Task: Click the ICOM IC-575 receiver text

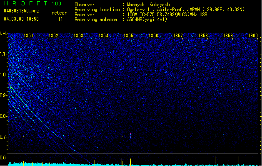Action: tap(167, 15)
